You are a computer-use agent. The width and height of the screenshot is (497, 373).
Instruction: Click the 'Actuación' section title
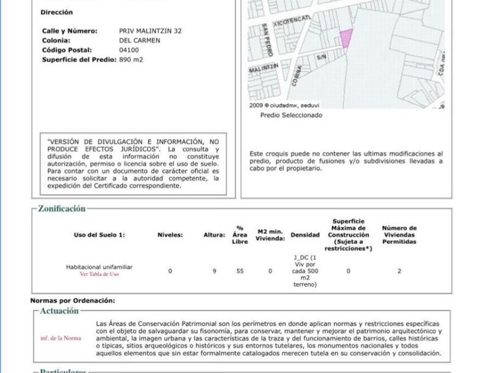tap(59, 310)
